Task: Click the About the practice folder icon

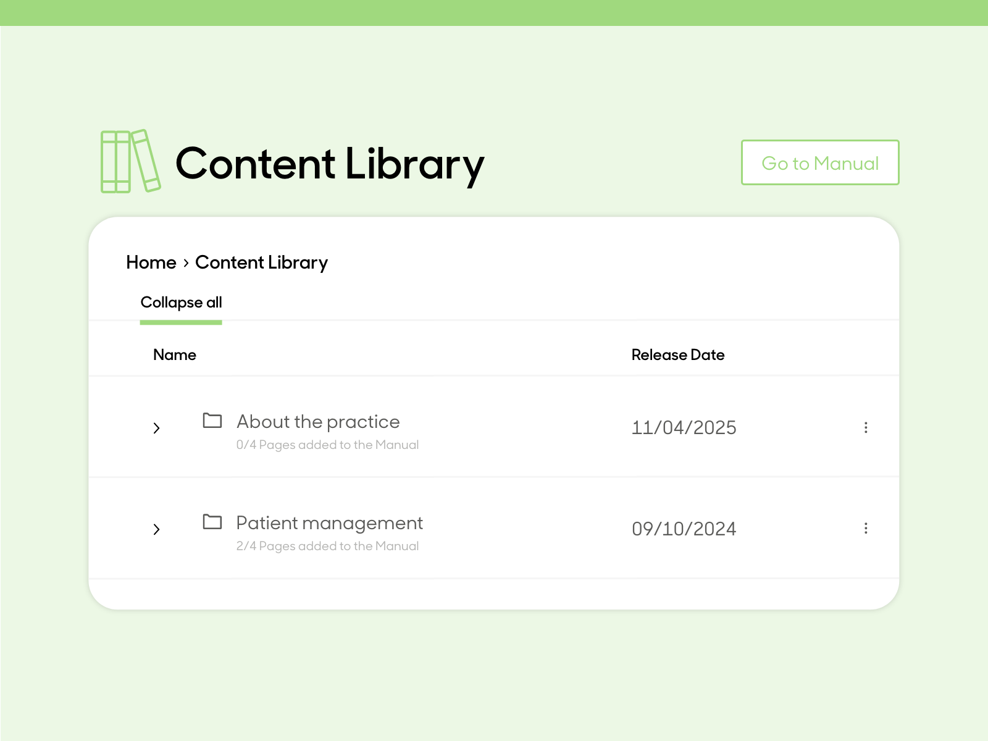Action: point(212,421)
